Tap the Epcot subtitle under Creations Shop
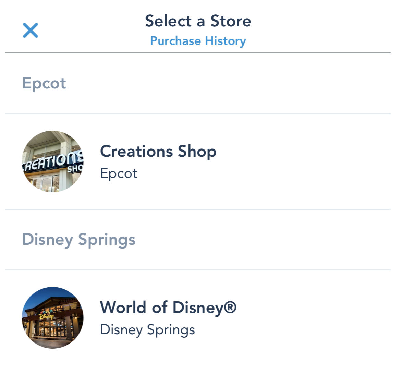The image size is (402, 373). click(x=119, y=174)
